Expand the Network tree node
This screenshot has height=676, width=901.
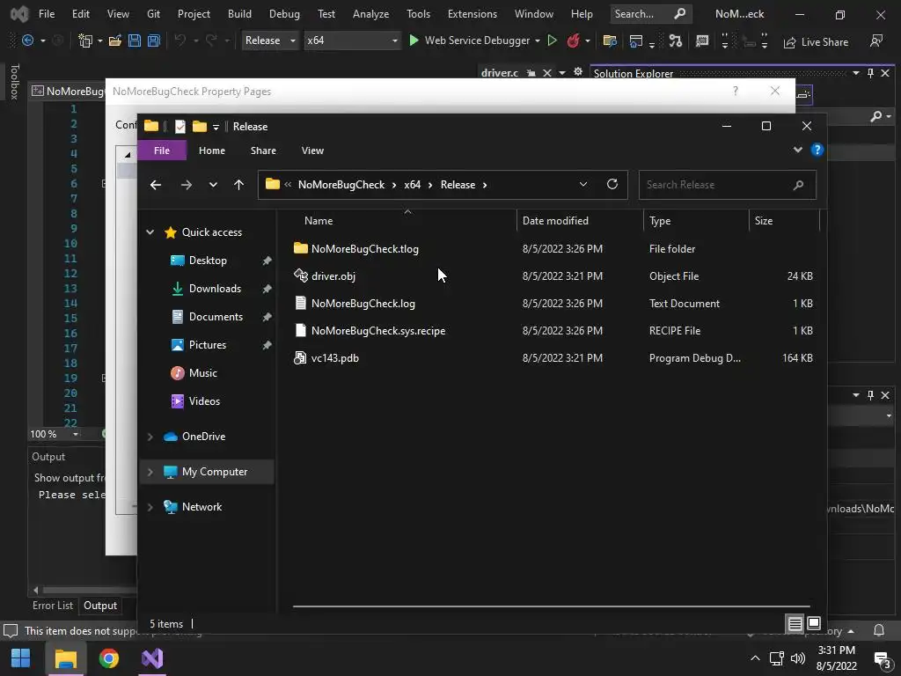pyautogui.click(x=150, y=507)
